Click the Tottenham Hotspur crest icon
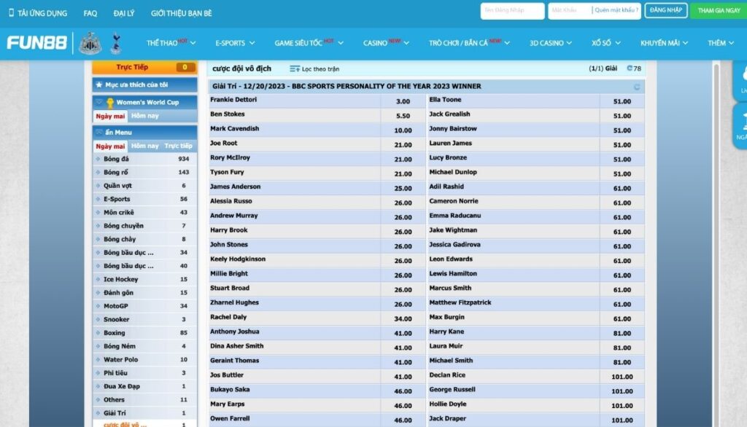Screen dimensions: 747x427 [116, 43]
